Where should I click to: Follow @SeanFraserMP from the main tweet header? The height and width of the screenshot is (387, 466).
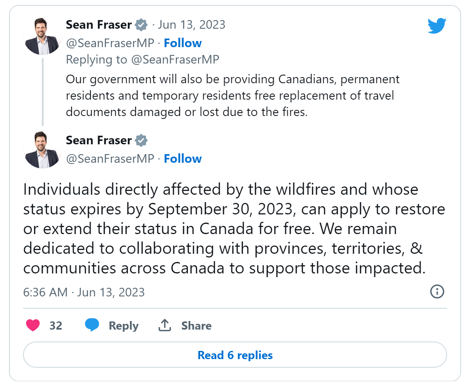(182, 159)
